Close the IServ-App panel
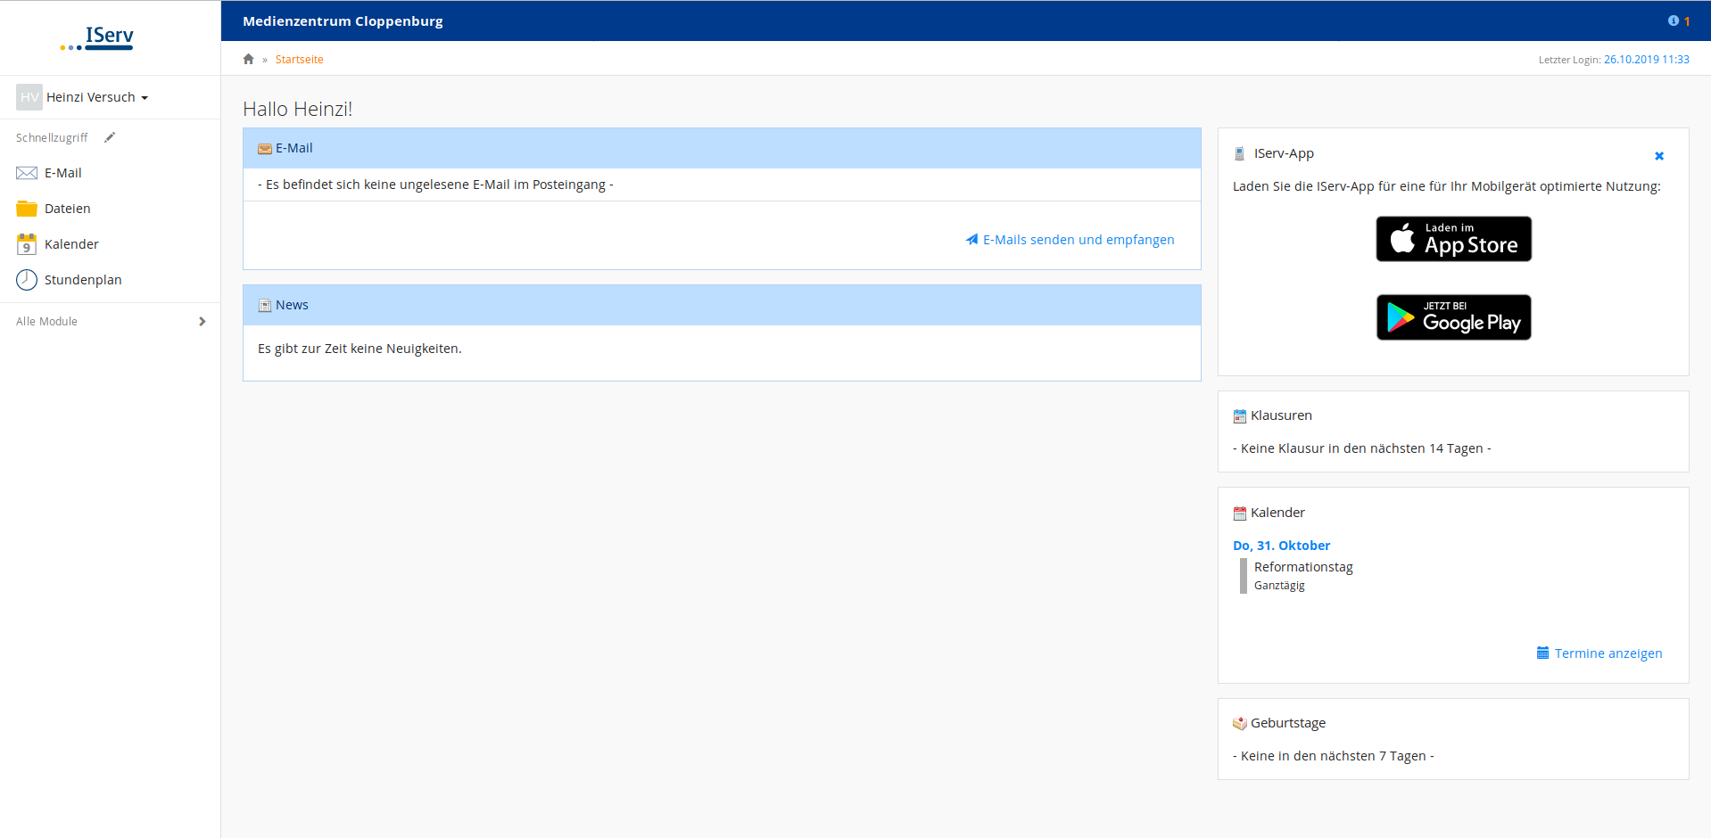The image size is (1711, 838). point(1659,156)
